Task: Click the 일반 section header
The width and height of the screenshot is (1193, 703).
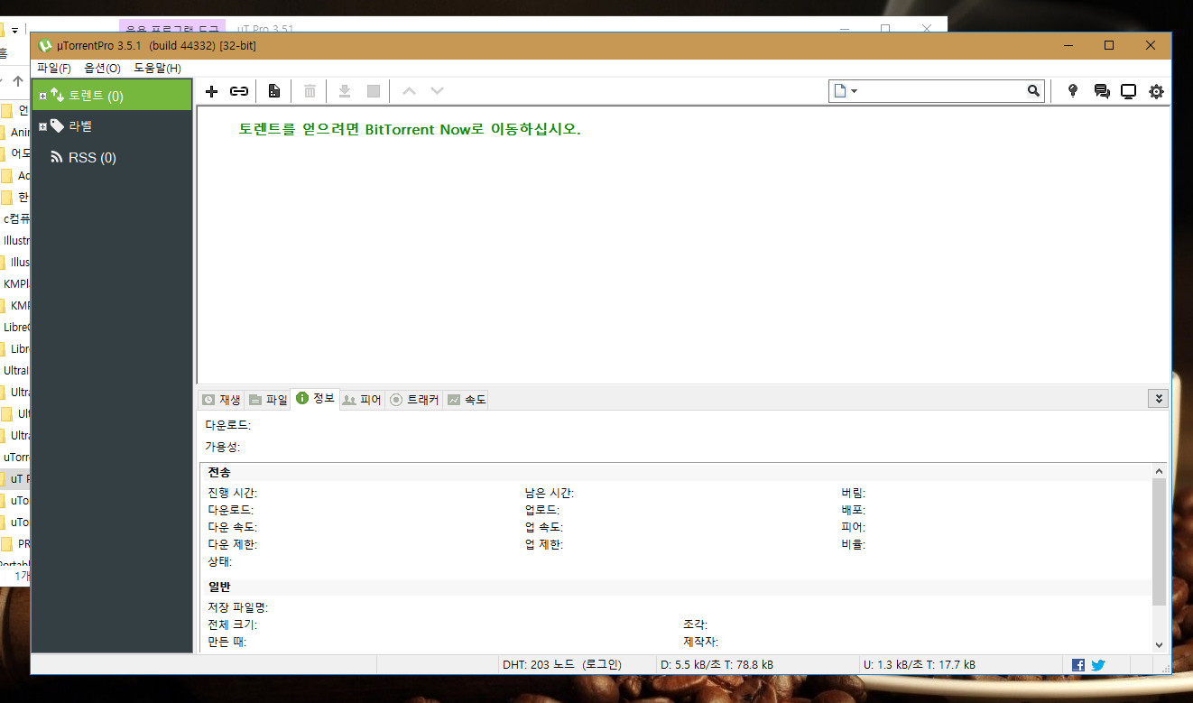Action: [219, 587]
